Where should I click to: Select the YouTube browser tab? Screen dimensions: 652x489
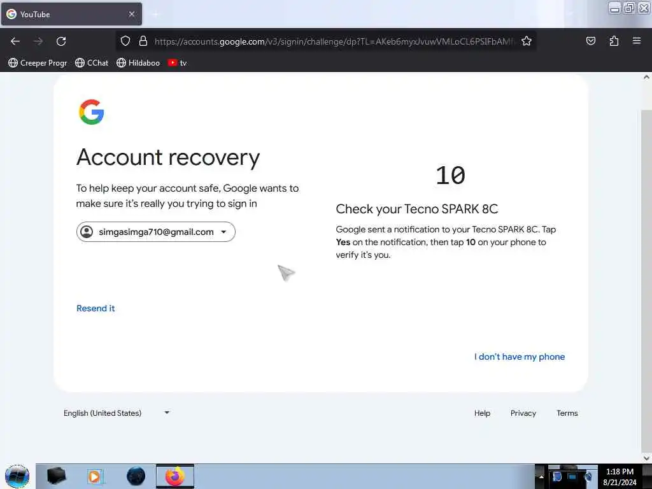[x=71, y=14]
